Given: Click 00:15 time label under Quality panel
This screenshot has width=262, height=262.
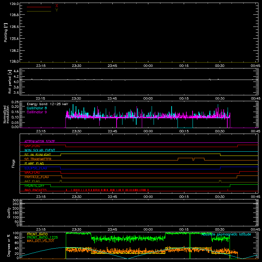Looking at the screenshot, I should tap(184, 230).
